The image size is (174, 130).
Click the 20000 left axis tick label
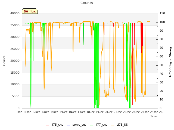click(15, 61)
